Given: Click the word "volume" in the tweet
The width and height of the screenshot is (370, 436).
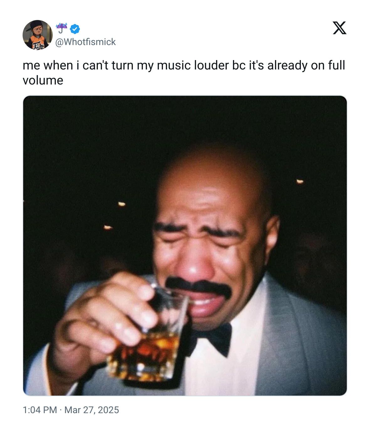Looking at the screenshot, I should pos(43,80).
